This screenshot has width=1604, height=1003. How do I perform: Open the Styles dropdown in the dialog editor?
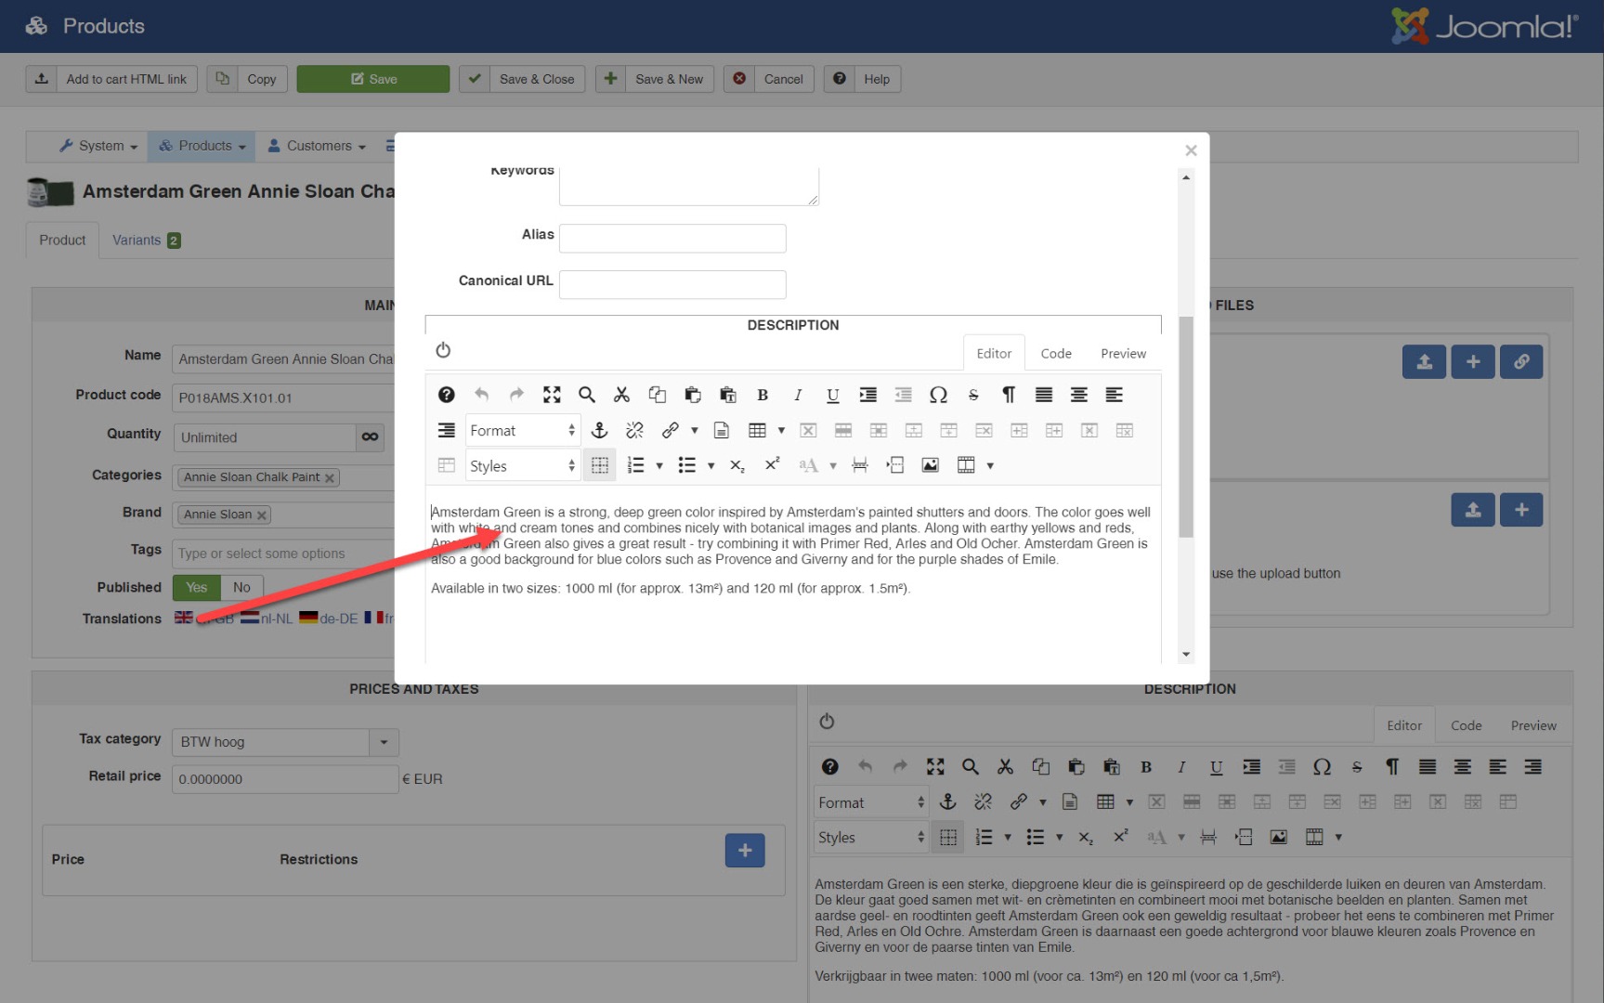coord(523,466)
